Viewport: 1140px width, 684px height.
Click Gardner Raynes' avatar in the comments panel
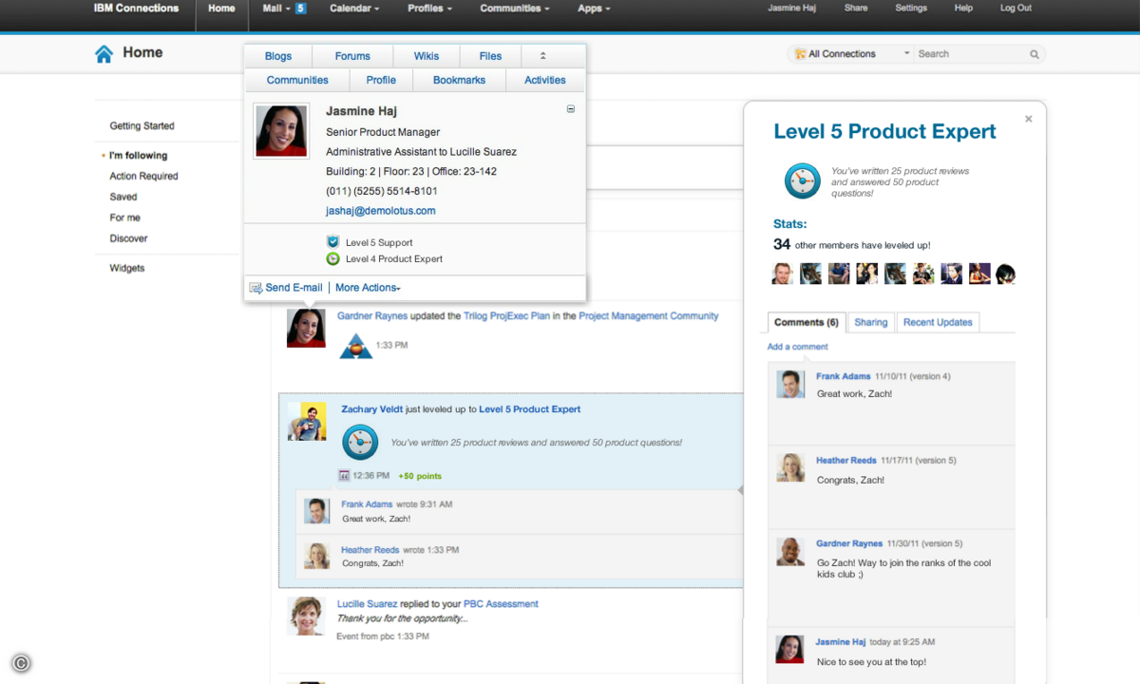pyautogui.click(x=790, y=552)
